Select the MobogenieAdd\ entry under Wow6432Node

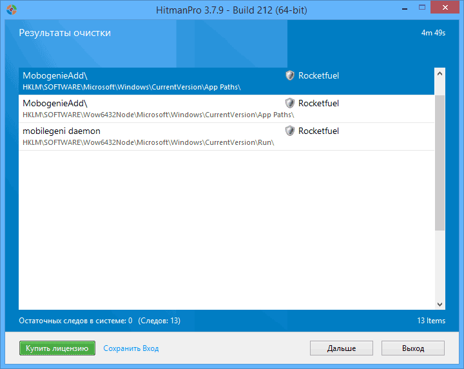tap(226, 109)
